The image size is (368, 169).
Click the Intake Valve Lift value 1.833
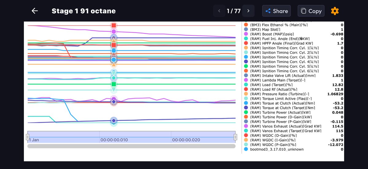tap(338, 75)
